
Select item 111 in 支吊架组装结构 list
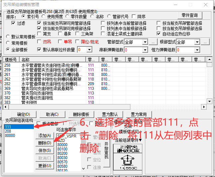(19, 127)
